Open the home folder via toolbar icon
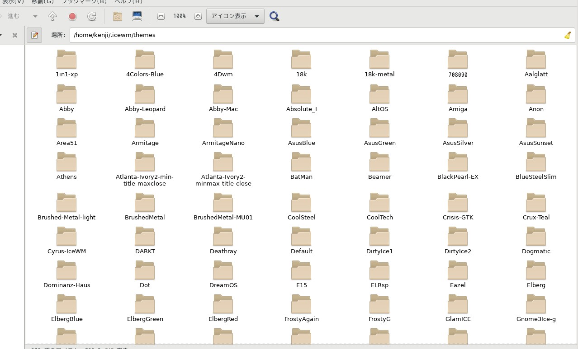Viewport: 578px width, 349px height. point(117,16)
